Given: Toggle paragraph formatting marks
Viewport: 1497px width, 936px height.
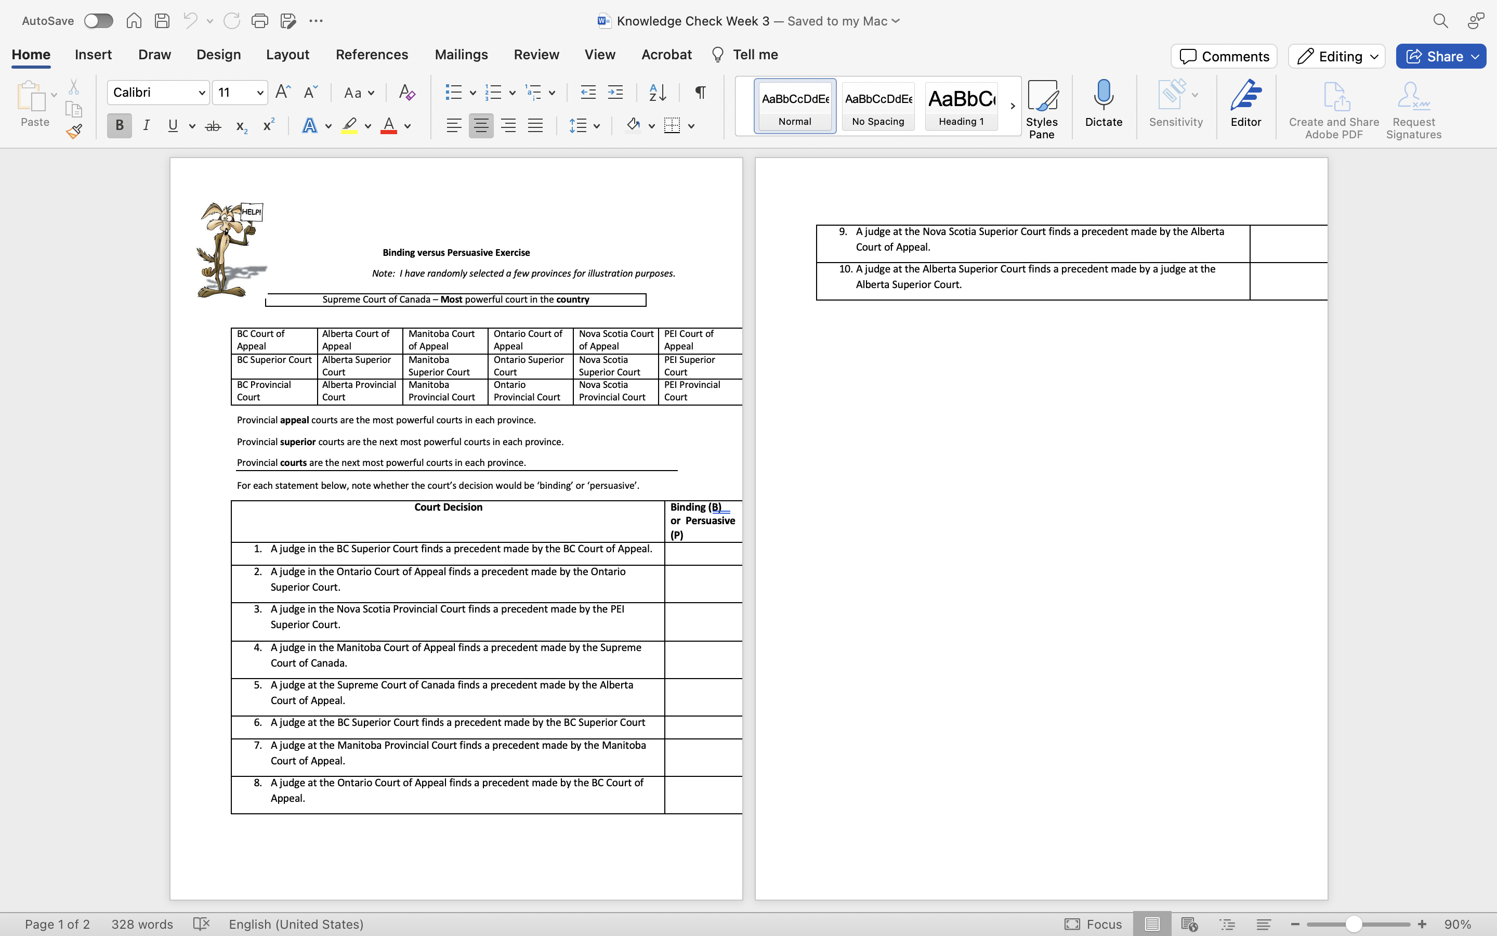Looking at the screenshot, I should click(699, 92).
